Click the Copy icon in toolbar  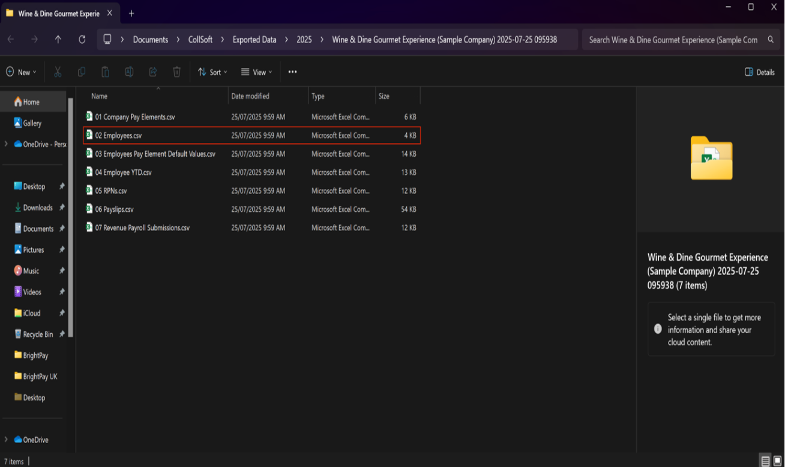(81, 72)
